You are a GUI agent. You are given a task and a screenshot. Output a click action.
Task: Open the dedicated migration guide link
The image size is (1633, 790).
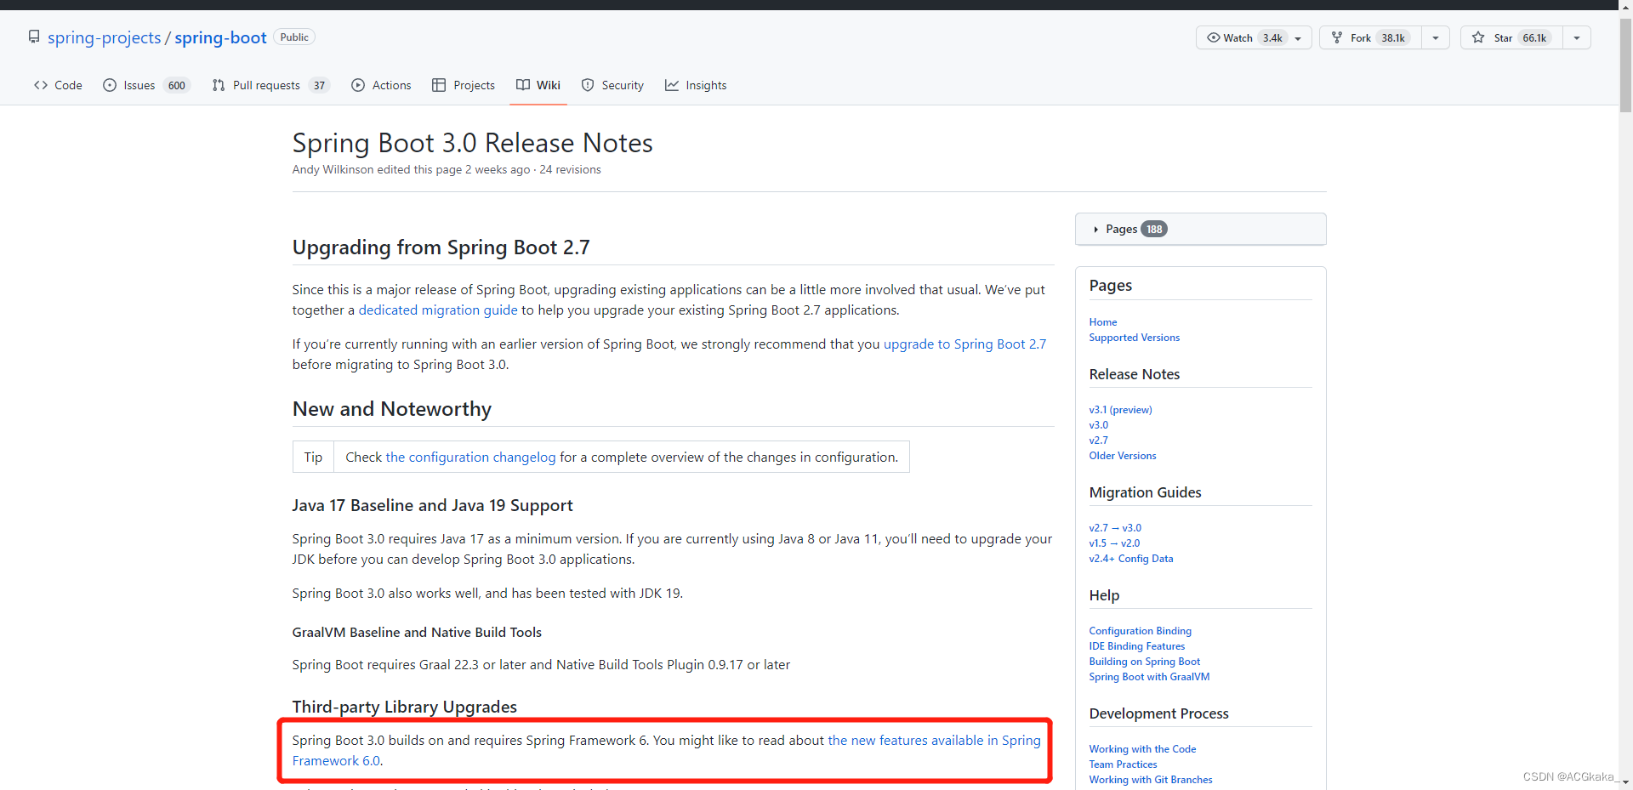[x=437, y=310]
